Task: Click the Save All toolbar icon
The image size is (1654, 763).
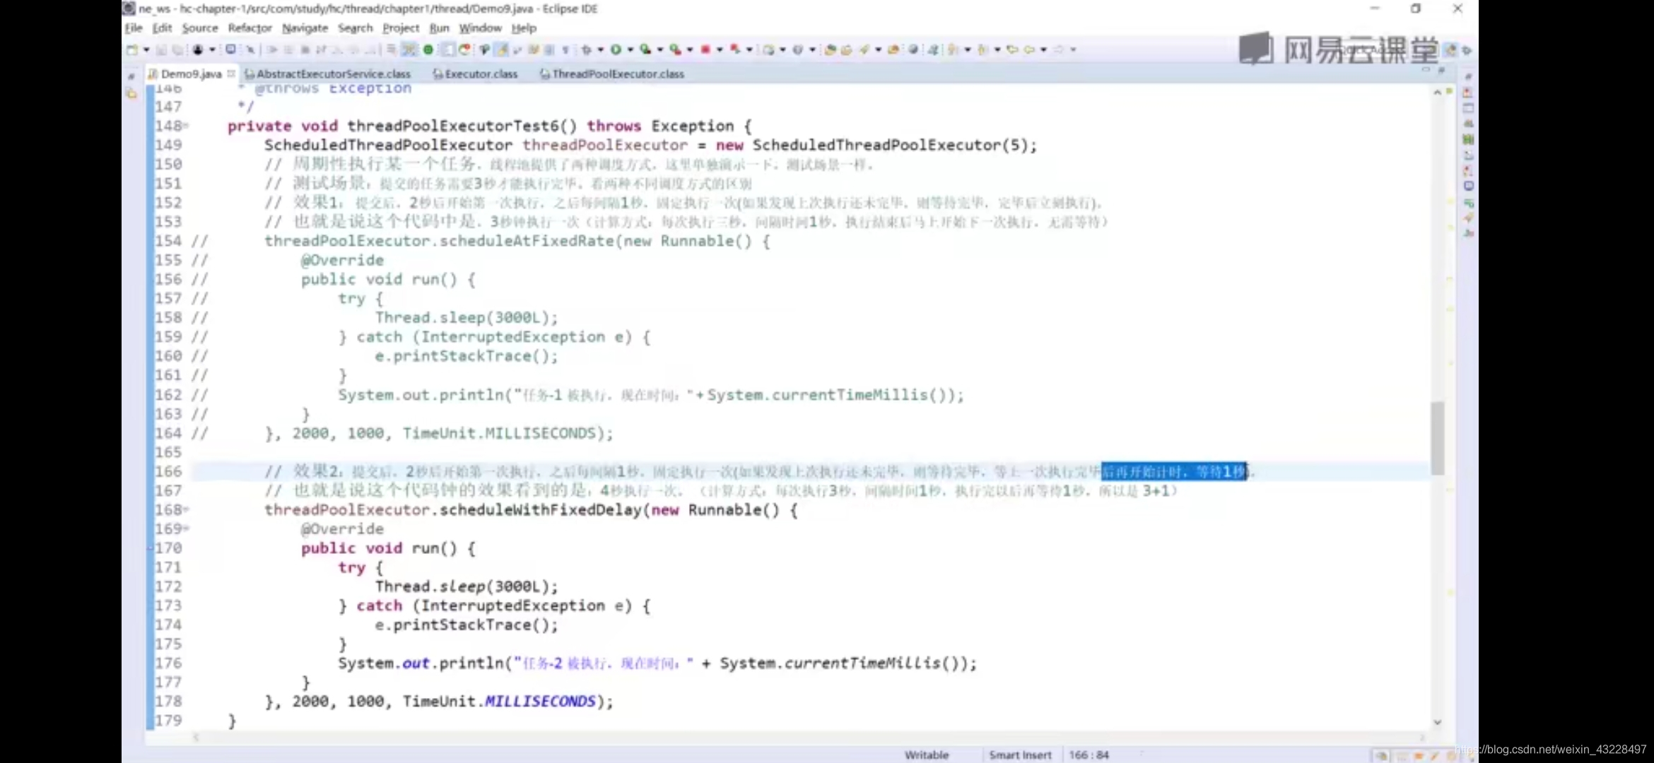Action: (x=178, y=49)
